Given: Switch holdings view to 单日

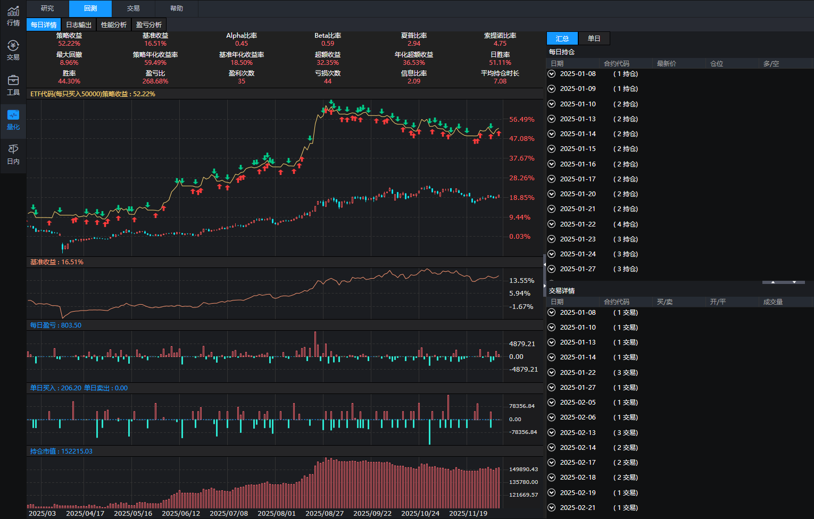Looking at the screenshot, I should (x=594, y=38).
